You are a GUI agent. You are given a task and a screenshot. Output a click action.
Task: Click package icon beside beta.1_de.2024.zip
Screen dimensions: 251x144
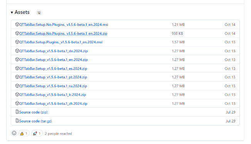pos(17,51)
